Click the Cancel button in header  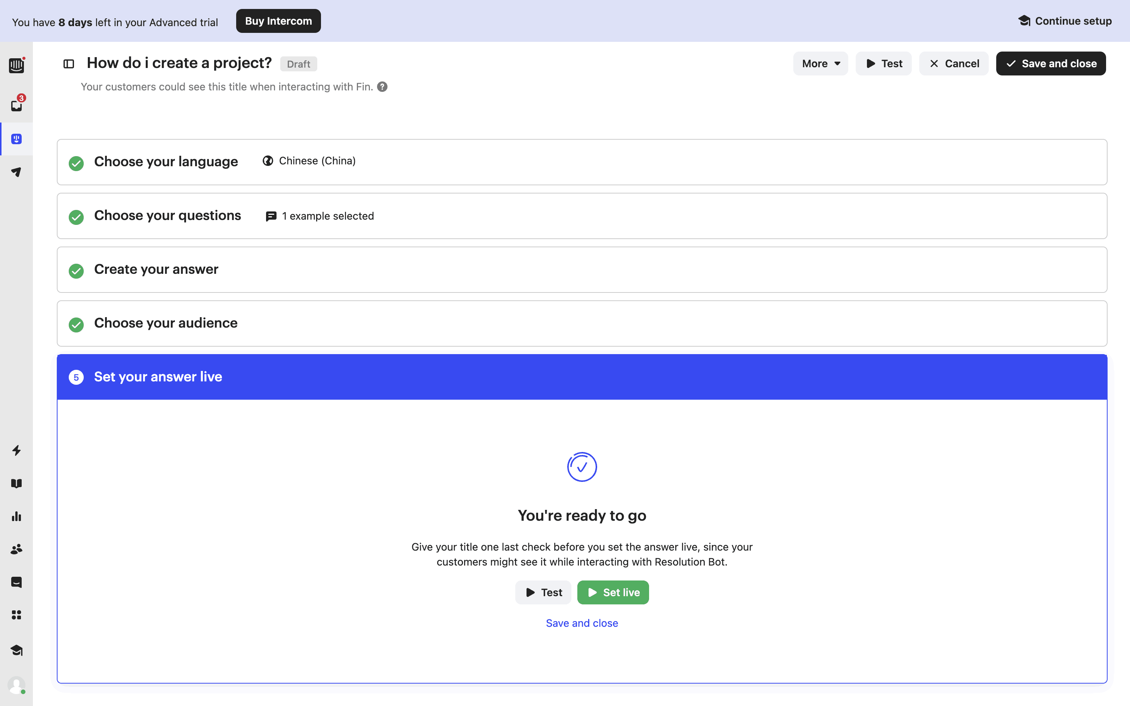point(954,64)
